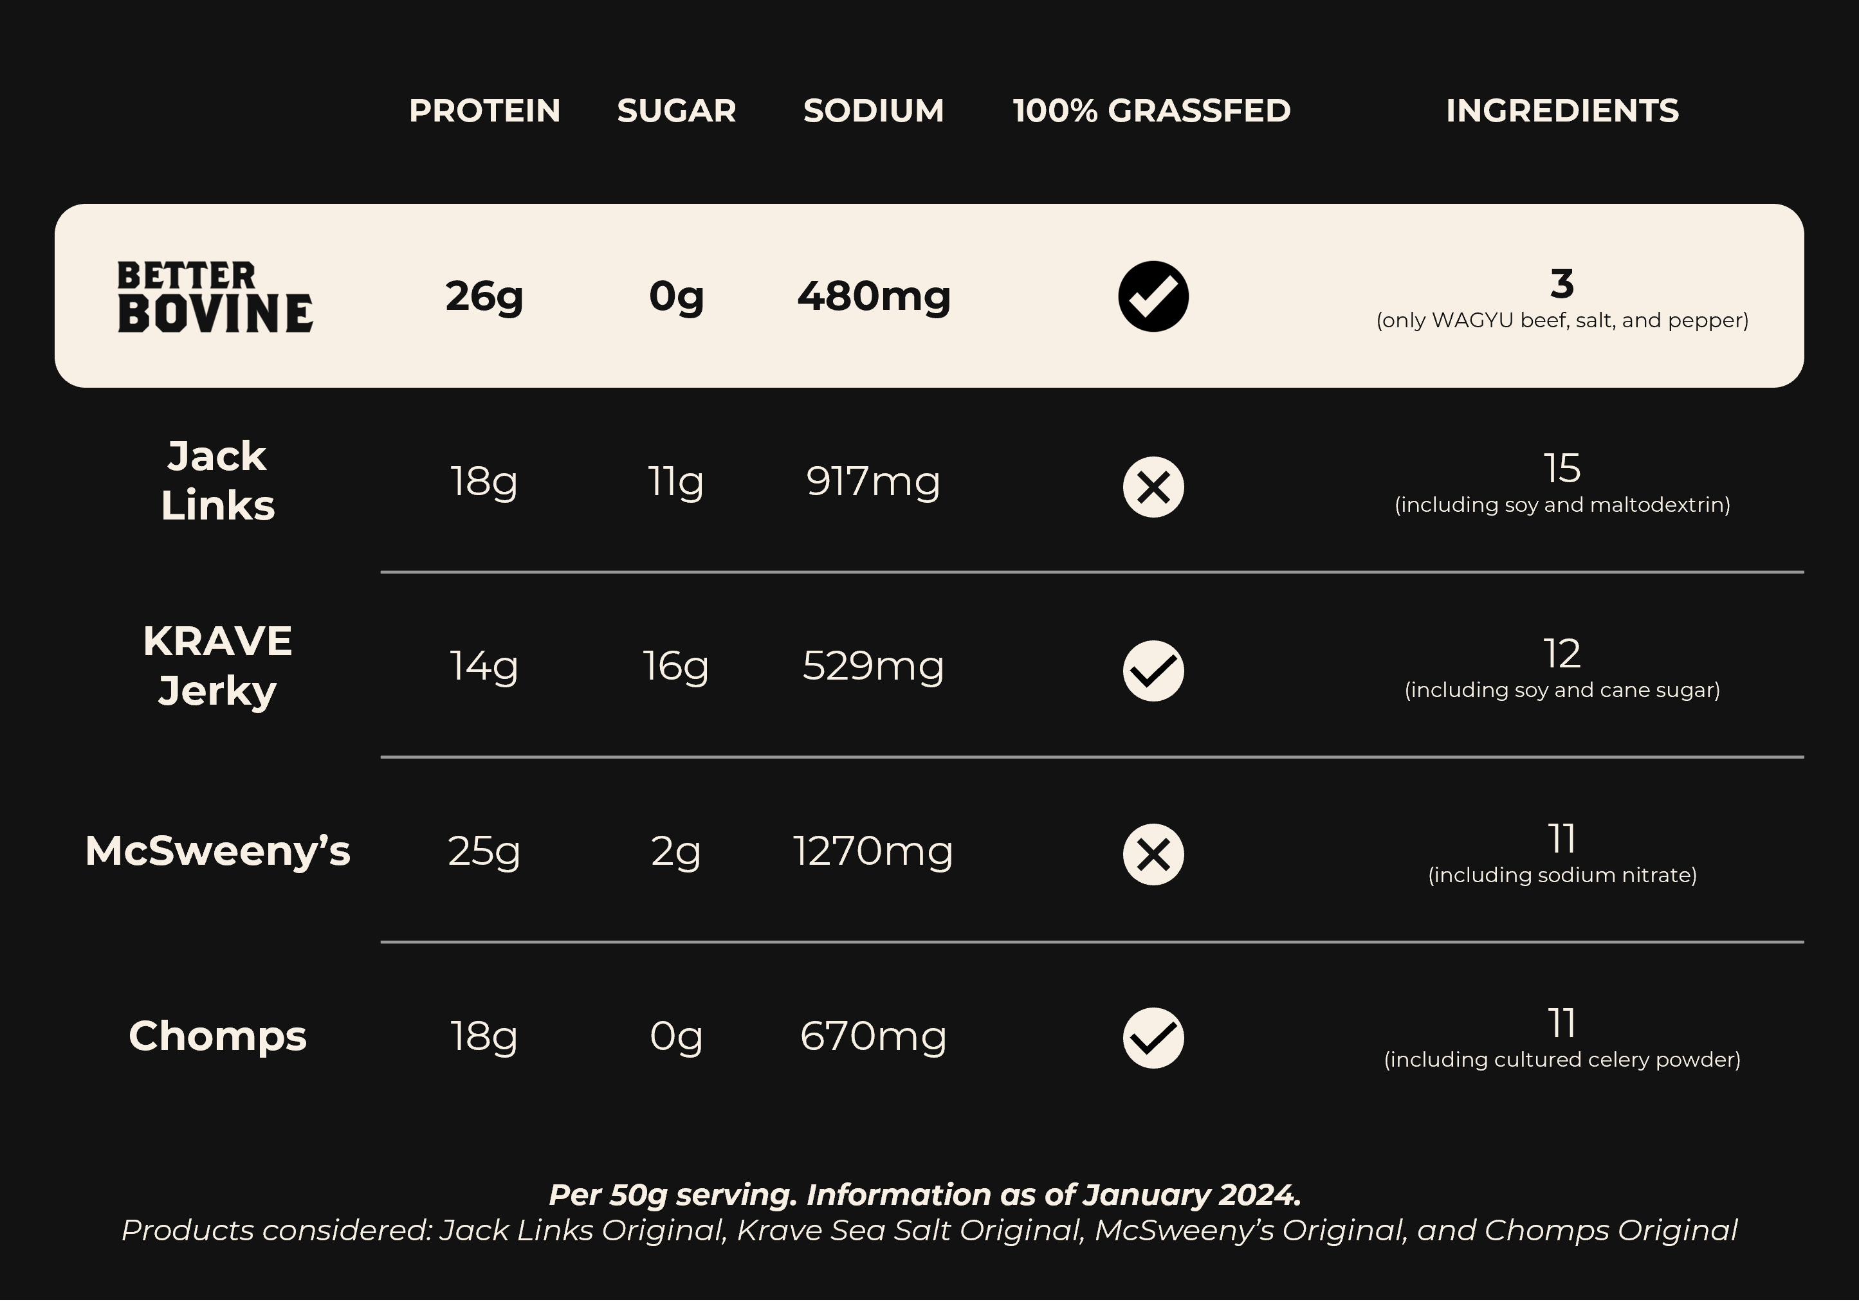Click Jack Links' 15 ingredients count
This screenshot has width=1859, height=1302.
tap(1561, 469)
